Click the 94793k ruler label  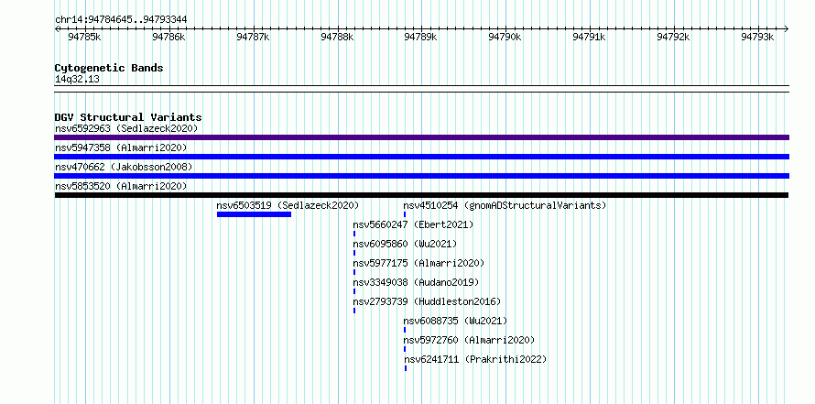tap(757, 37)
